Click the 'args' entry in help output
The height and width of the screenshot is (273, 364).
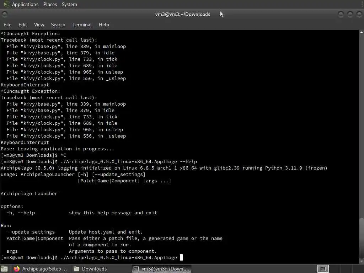[12, 251]
